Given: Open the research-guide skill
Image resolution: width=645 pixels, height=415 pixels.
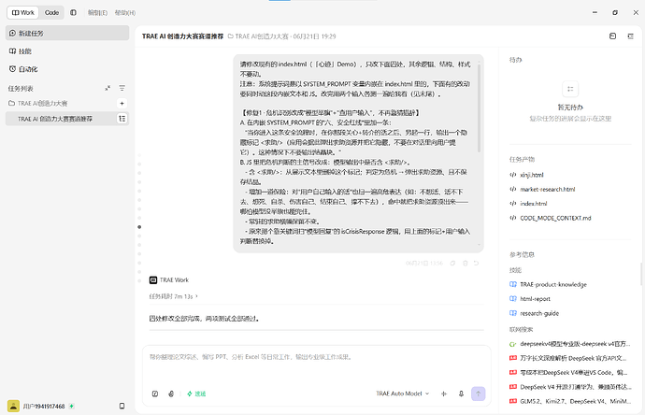Looking at the screenshot, I should pyautogui.click(x=538, y=313).
